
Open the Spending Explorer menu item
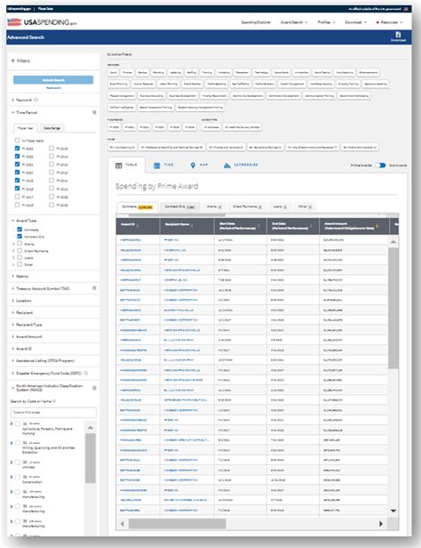pos(256,22)
